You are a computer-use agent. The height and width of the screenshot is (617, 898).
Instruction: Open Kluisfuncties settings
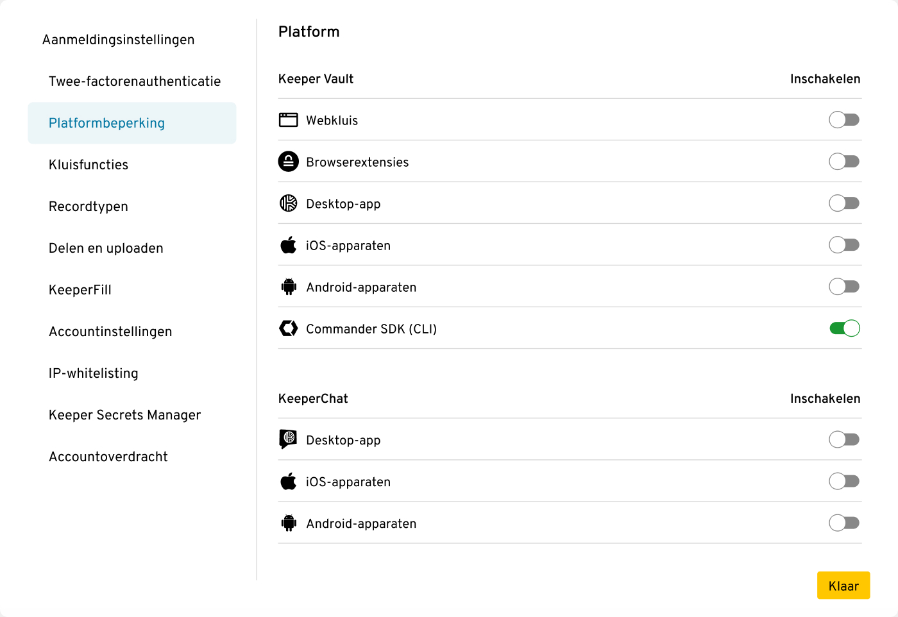point(89,165)
